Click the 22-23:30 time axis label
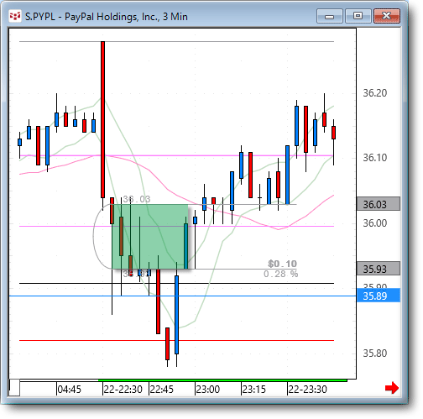The image size is (423, 419). point(307,390)
